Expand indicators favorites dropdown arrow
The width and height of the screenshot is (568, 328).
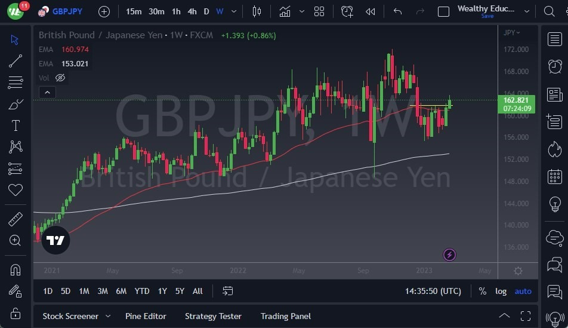click(302, 11)
